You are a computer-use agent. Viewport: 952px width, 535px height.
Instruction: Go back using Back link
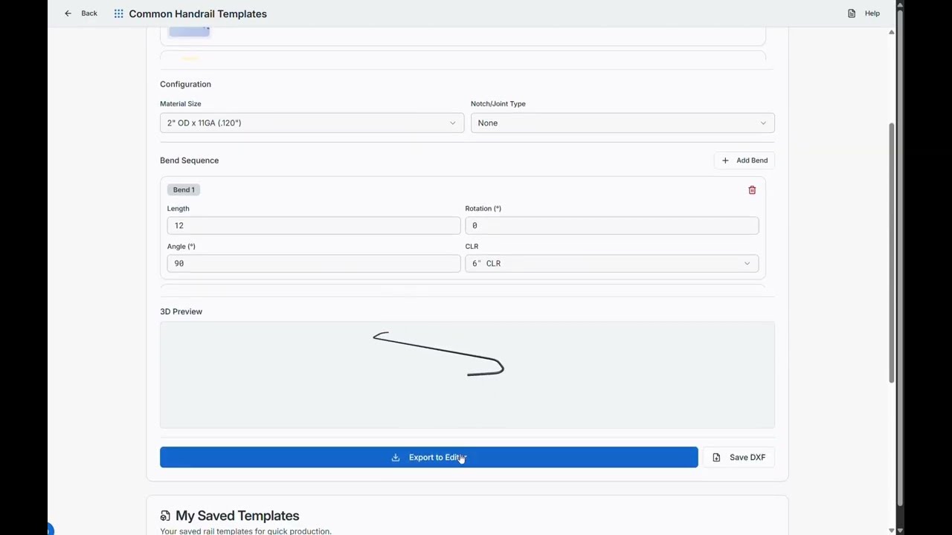click(x=89, y=13)
